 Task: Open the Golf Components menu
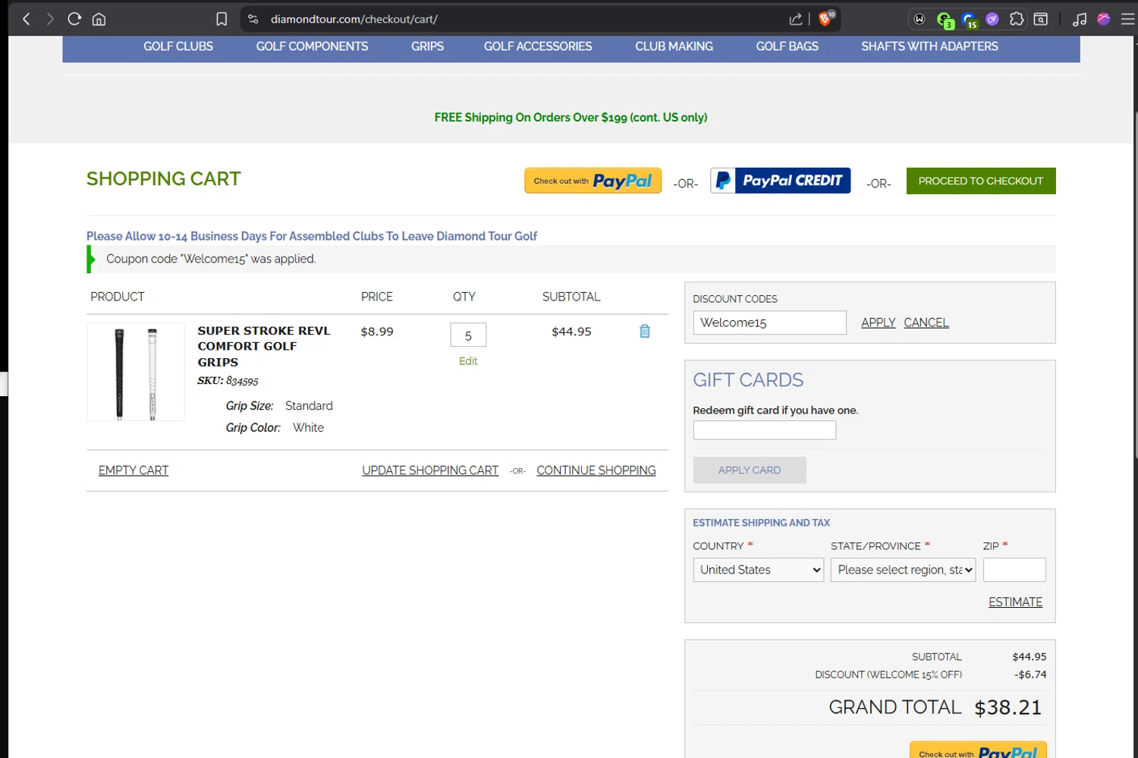pyautogui.click(x=312, y=46)
